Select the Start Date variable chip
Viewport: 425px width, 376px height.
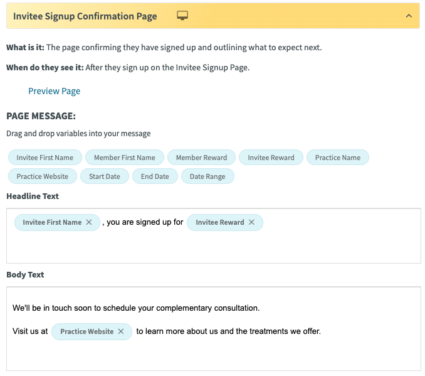[x=105, y=176]
